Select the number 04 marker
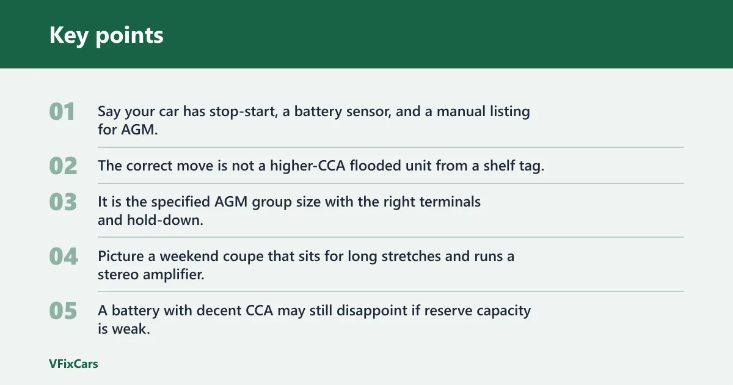 pyautogui.click(x=64, y=256)
